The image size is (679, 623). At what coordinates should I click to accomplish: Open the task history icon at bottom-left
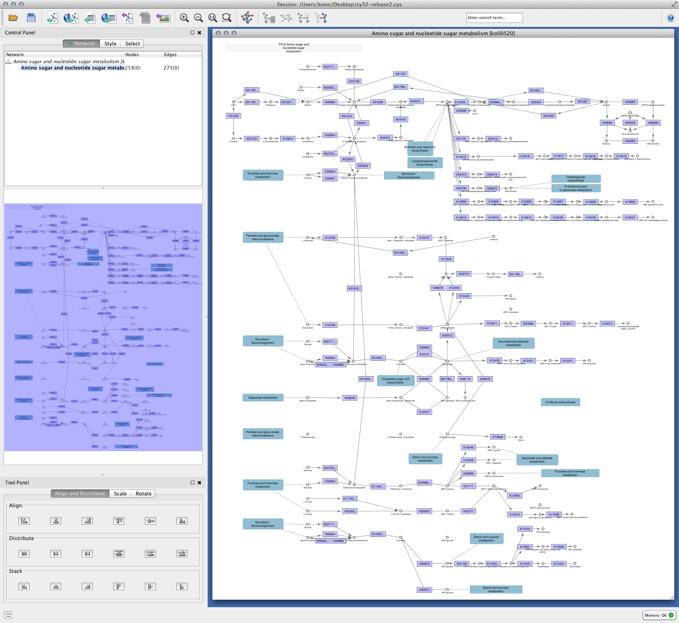(8, 615)
